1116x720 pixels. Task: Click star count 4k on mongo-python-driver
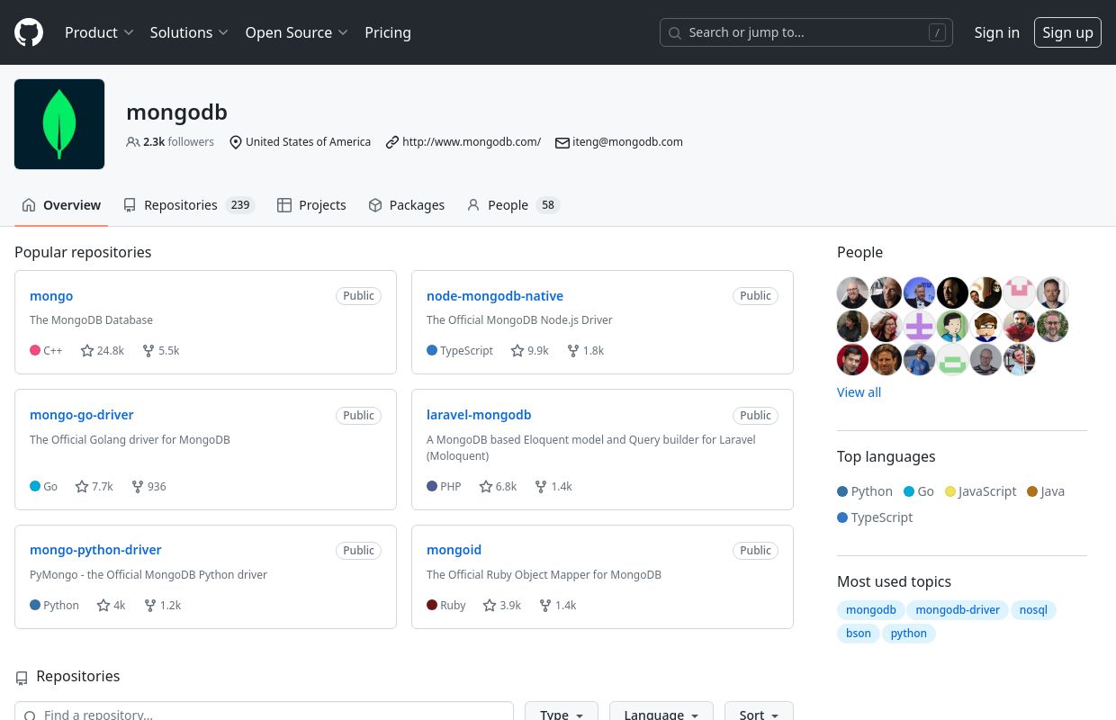pos(112,605)
